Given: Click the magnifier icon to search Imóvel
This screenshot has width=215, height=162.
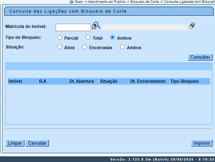Looking at the screenshot, I should 96,26.
